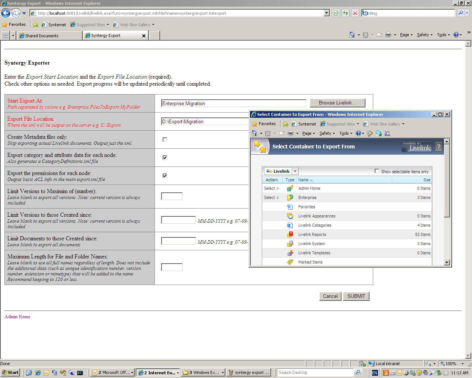Viewport: 472px width, 378px height.
Task: Click the Livelink System icon
Action: 290,244
